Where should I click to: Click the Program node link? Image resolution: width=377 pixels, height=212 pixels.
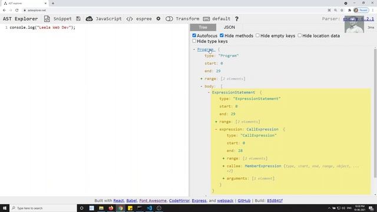point(206,49)
